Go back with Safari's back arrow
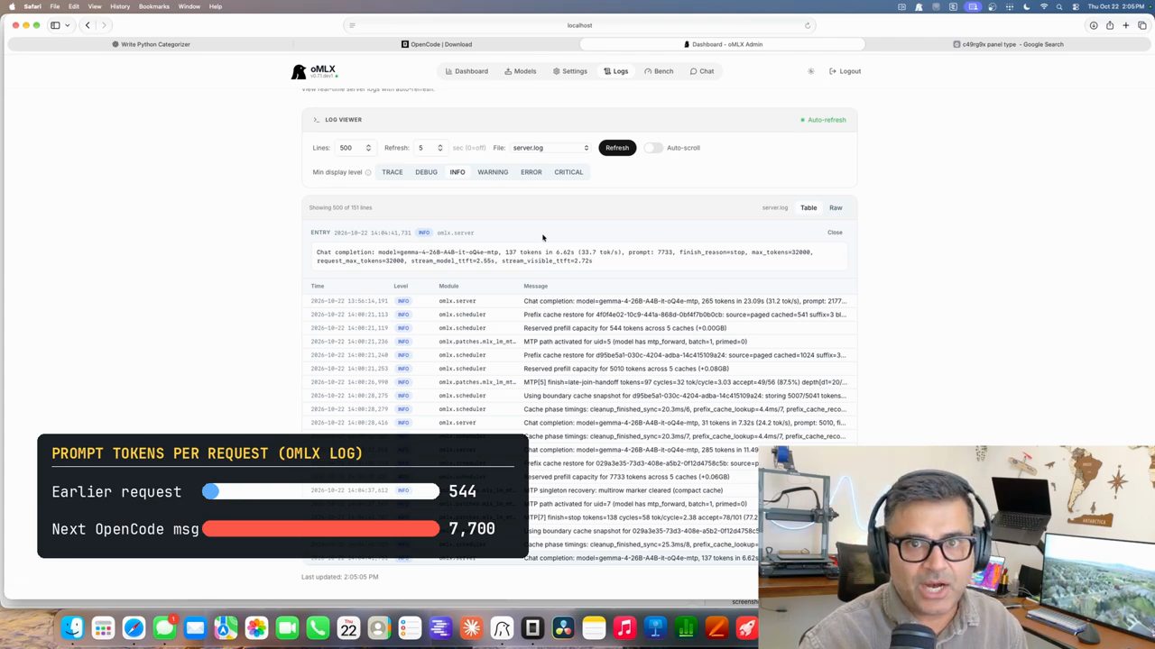 [x=88, y=25]
